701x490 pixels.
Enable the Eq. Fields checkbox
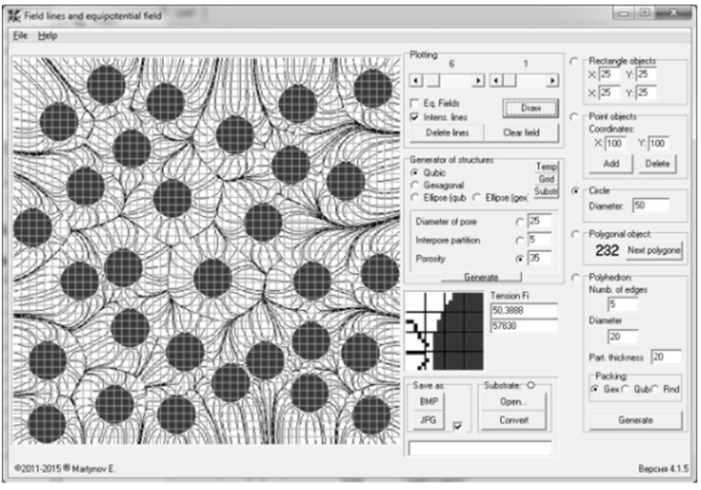coord(415,102)
